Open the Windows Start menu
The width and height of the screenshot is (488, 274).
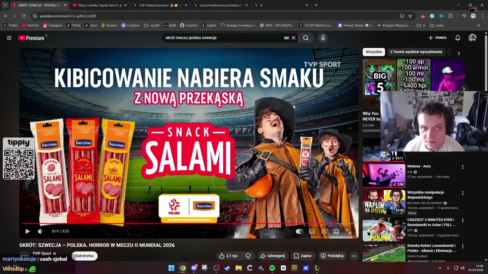(171, 268)
